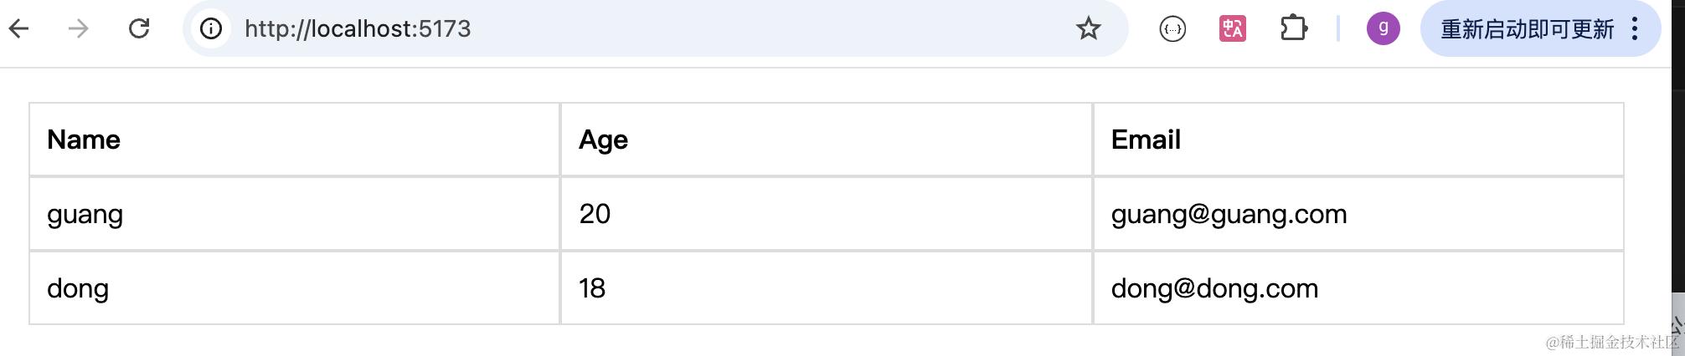Click the age 18 cell
Image resolution: width=1685 pixels, height=356 pixels.
click(592, 288)
